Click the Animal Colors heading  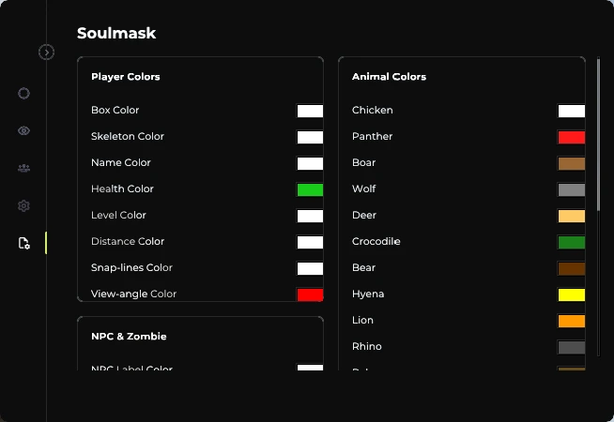tap(389, 77)
